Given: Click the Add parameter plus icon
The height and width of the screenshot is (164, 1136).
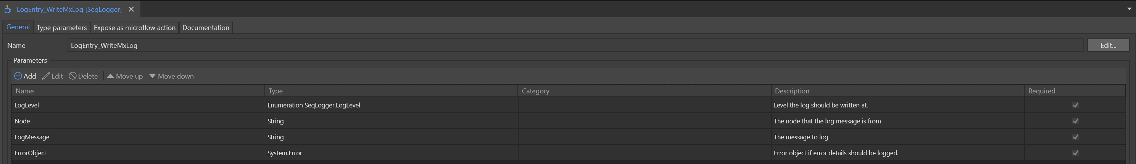Looking at the screenshot, I should click(x=18, y=76).
